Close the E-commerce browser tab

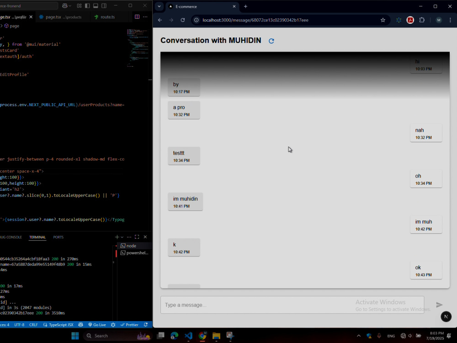[234, 6]
